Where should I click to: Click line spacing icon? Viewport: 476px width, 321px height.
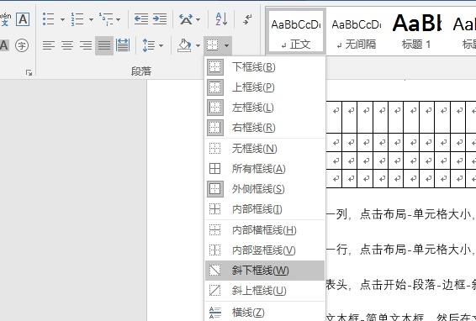tap(149, 45)
